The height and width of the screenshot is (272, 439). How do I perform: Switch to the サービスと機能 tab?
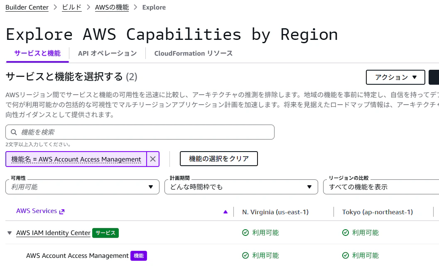point(37,53)
